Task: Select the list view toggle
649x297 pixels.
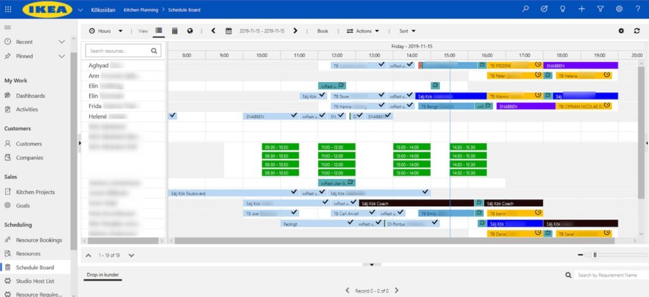Action: click(x=158, y=30)
